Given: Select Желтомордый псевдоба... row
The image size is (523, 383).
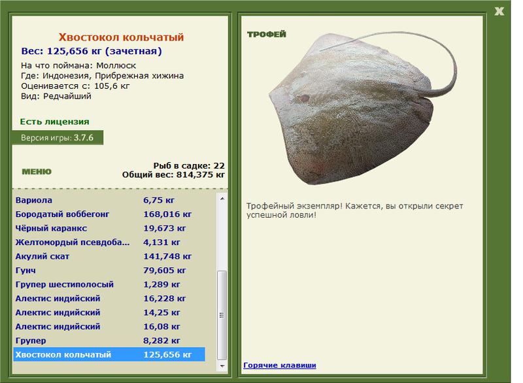Looking at the screenshot, I should click(x=109, y=242).
